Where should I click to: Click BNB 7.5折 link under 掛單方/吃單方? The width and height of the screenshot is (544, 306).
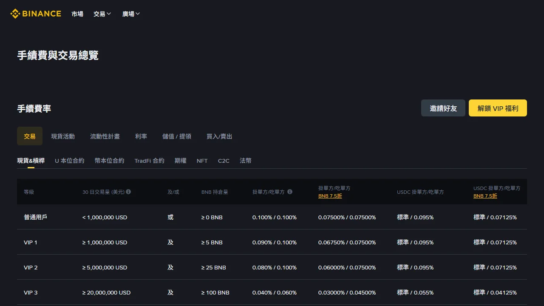click(x=330, y=196)
